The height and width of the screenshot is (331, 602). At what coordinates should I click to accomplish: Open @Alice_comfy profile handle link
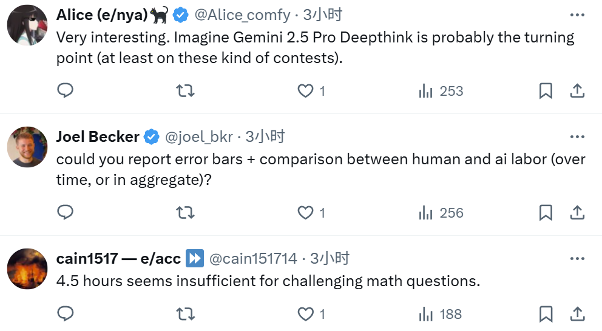(x=242, y=15)
